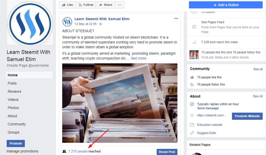This screenshot has width=266, height=155.
Task: Expand post text with See more
Action: pos(139,58)
